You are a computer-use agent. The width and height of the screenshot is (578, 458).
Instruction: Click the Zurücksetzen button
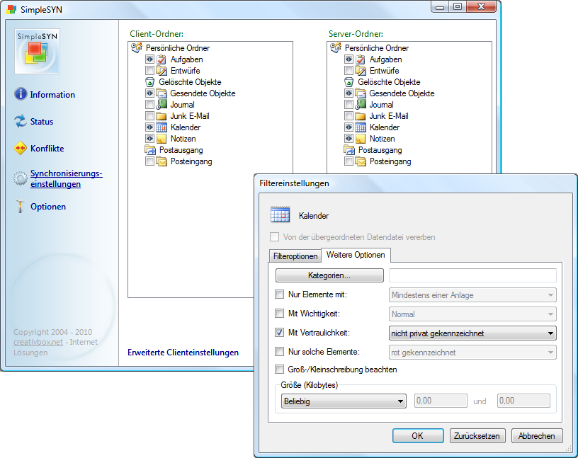click(x=477, y=436)
